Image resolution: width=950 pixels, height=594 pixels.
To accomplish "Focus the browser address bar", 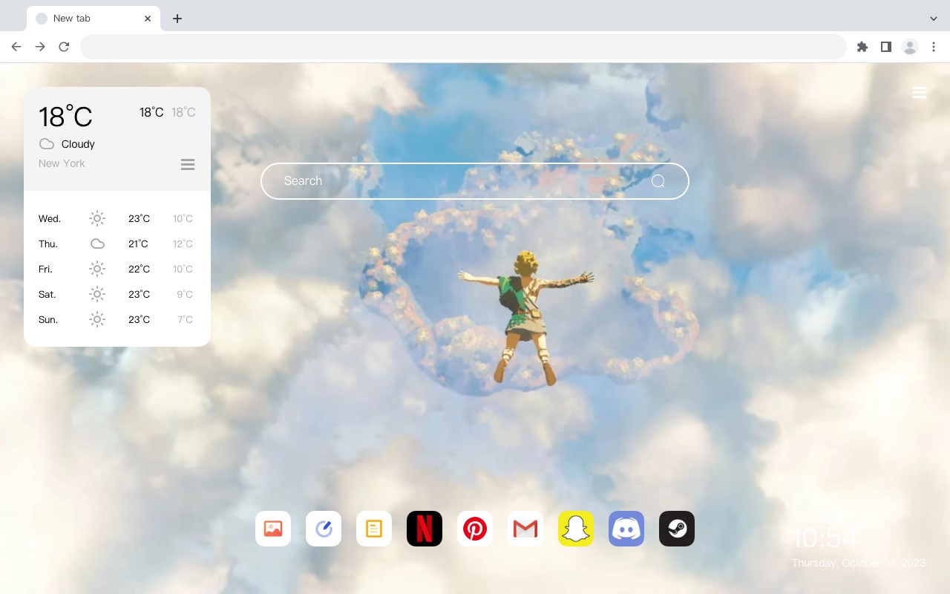I will [x=463, y=47].
